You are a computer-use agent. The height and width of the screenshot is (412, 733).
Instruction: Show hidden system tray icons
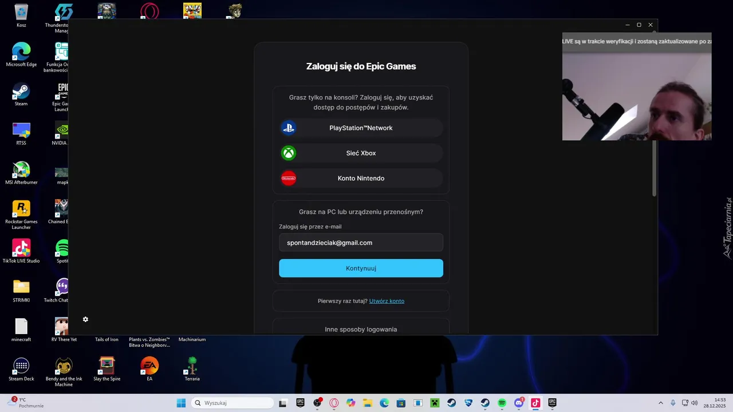(660, 403)
